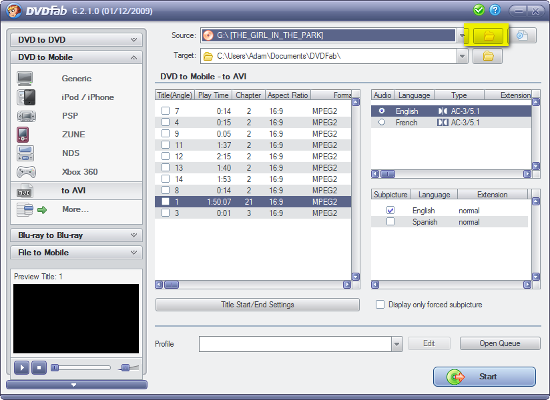This screenshot has height=400, width=550.
Task: Open the Profile dropdown list
Action: pos(397,344)
